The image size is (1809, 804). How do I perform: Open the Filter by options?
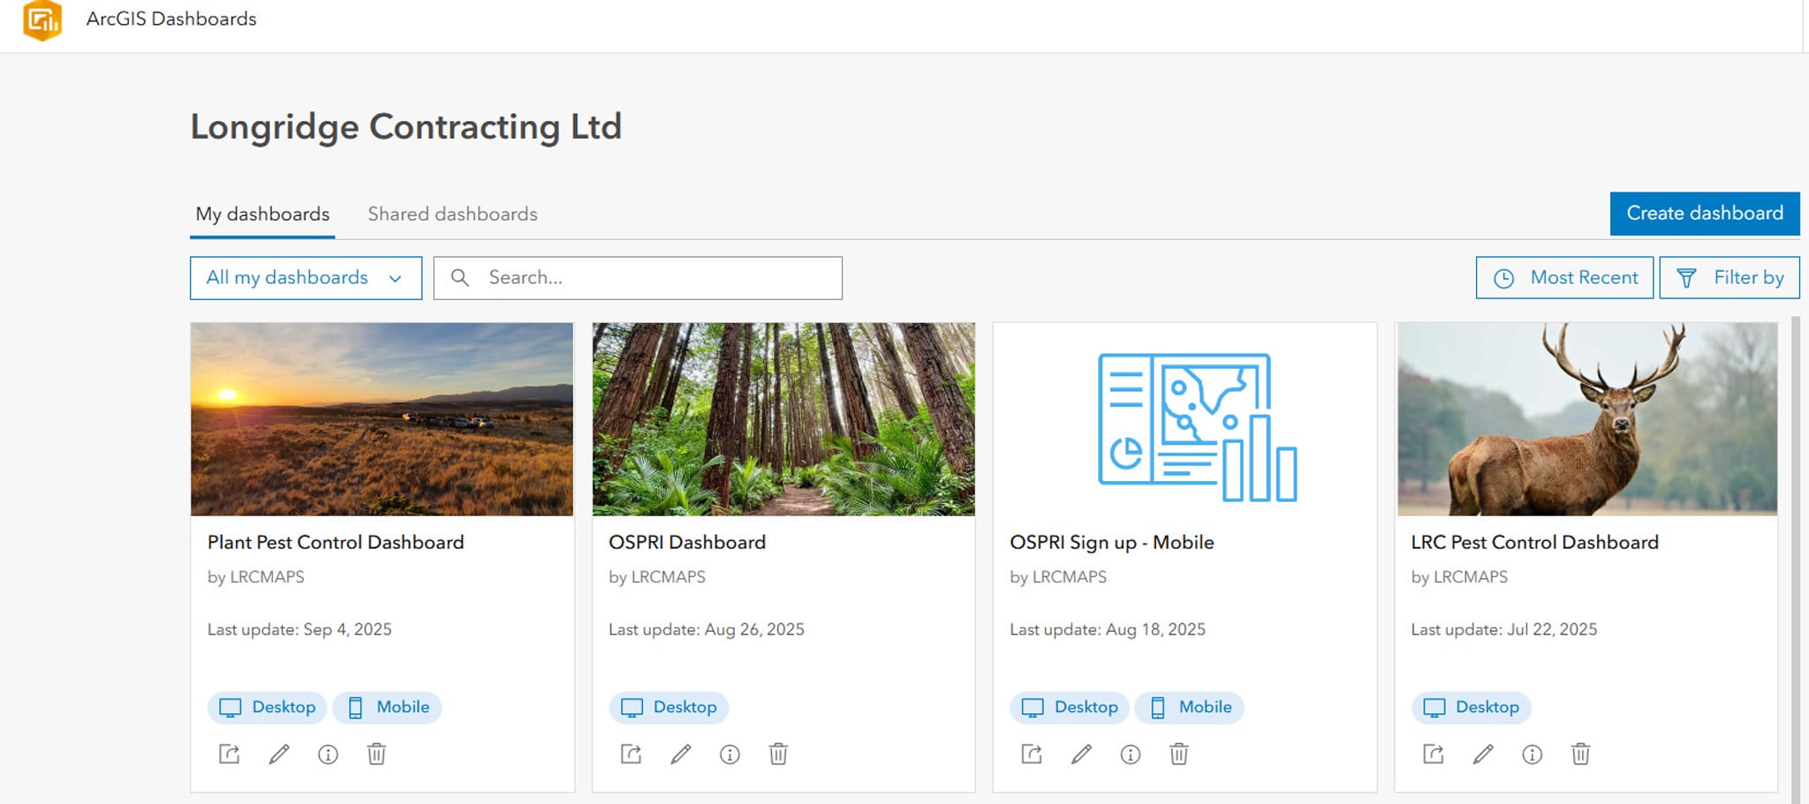[x=1730, y=278]
